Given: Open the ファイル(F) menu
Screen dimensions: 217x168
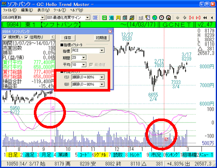Looking at the screenshot, I should coord(10,10).
